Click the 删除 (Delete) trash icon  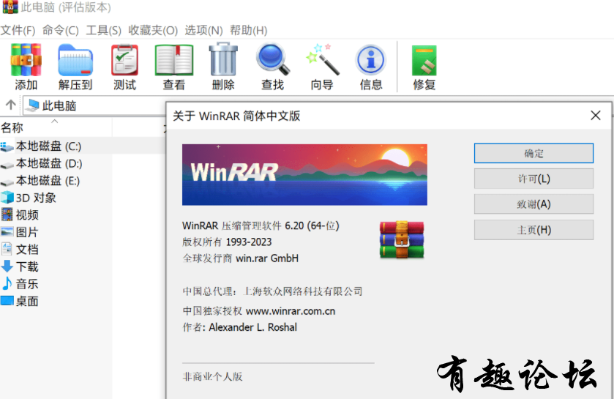(x=223, y=59)
